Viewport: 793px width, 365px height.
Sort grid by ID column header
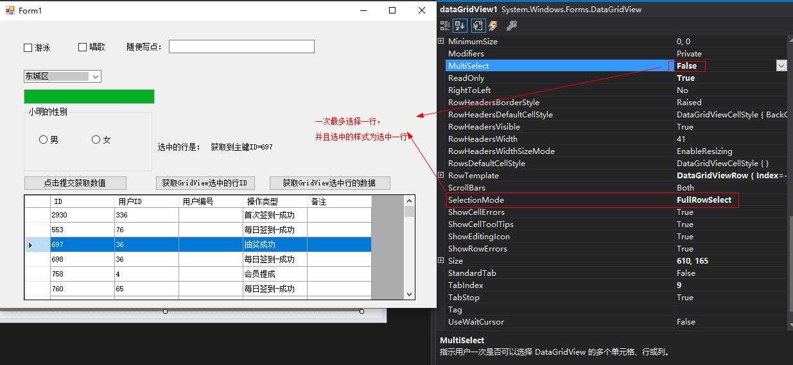[x=82, y=201]
